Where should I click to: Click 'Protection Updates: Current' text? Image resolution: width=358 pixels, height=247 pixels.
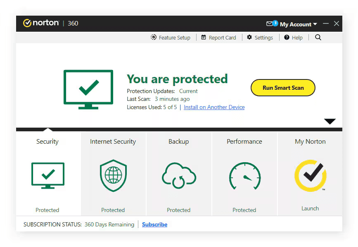pyautogui.click(x=162, y=91)
